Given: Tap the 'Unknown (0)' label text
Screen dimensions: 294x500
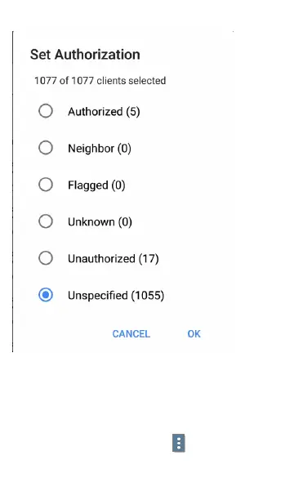Looking at the screenshot, I should 100,222.
